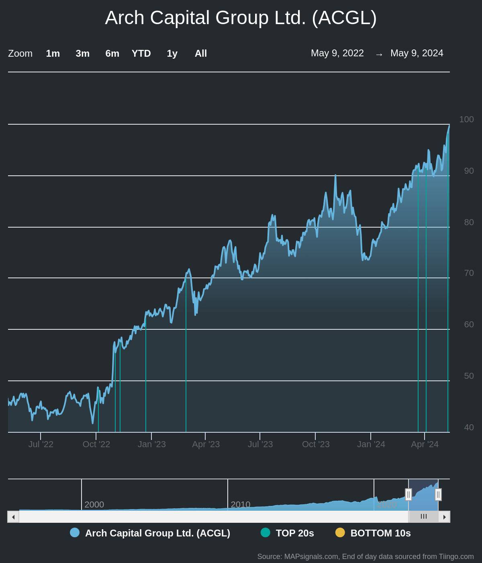The image size is (482, 563).
Task: Click the Jan '23 x-axis label
Action: tap(152, 444)
